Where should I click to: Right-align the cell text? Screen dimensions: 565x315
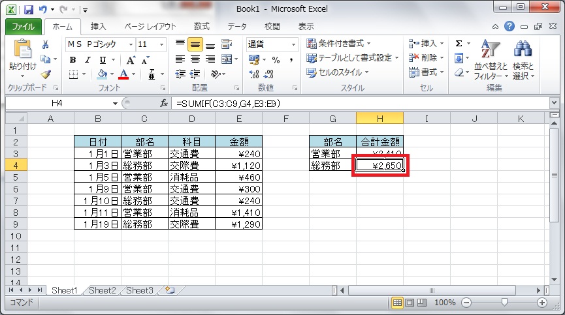tap(210, 59)
